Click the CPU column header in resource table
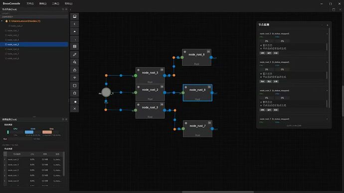The height and width of the screenshot is (193, 344). (x=32, y=154)
